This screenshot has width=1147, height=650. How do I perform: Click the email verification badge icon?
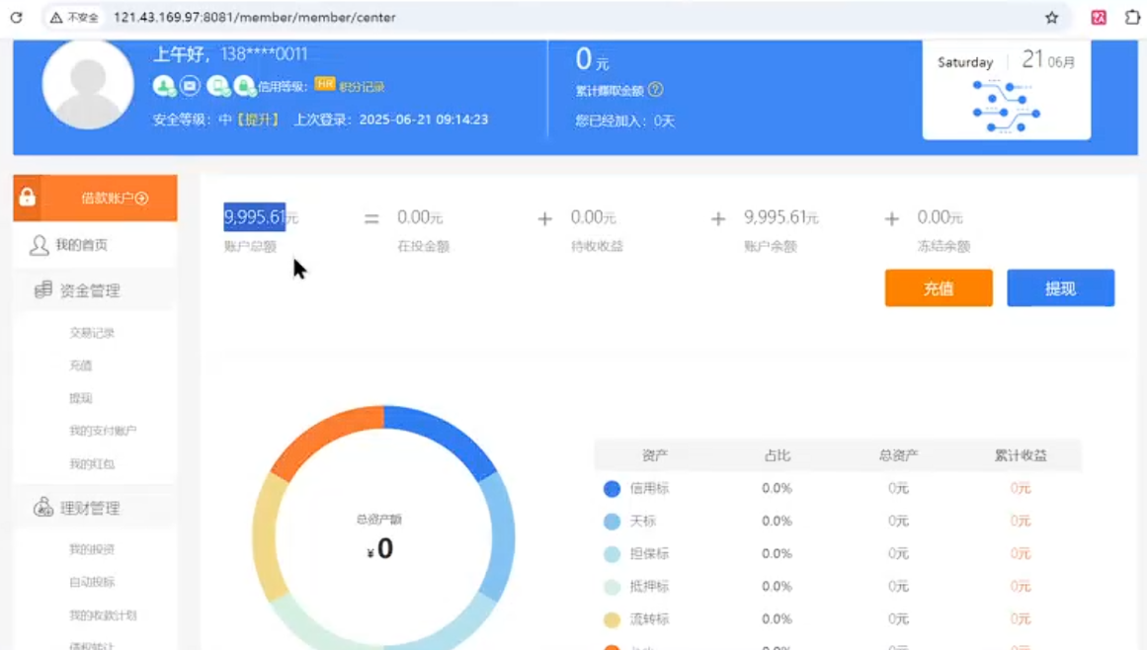click(190, 86)
